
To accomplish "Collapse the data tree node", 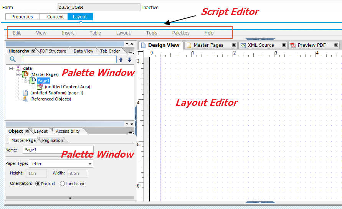I will [x=11, y=68].
